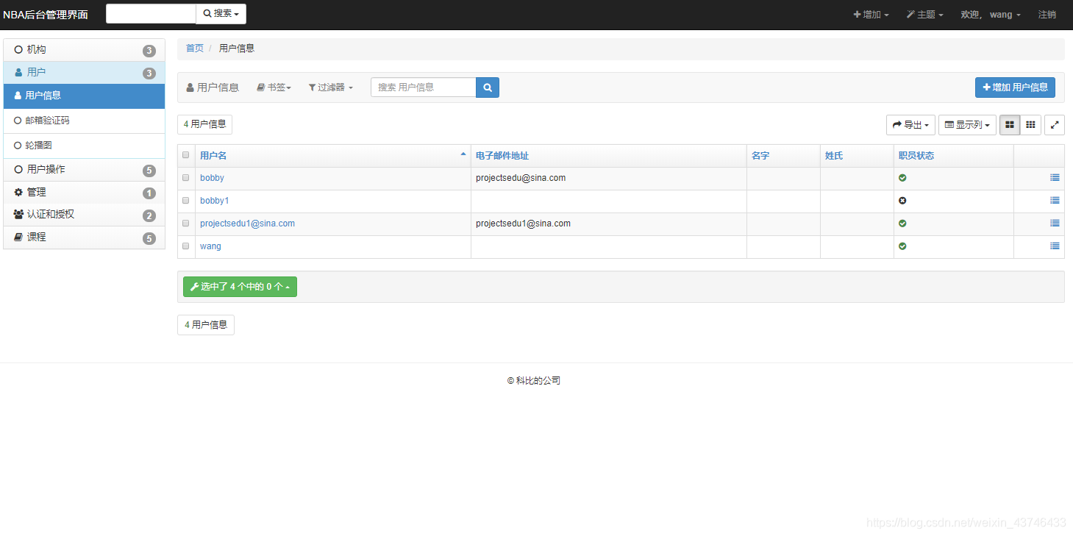Open user wang link
The width and height of the screenshot is (1073, 536).
210,246
